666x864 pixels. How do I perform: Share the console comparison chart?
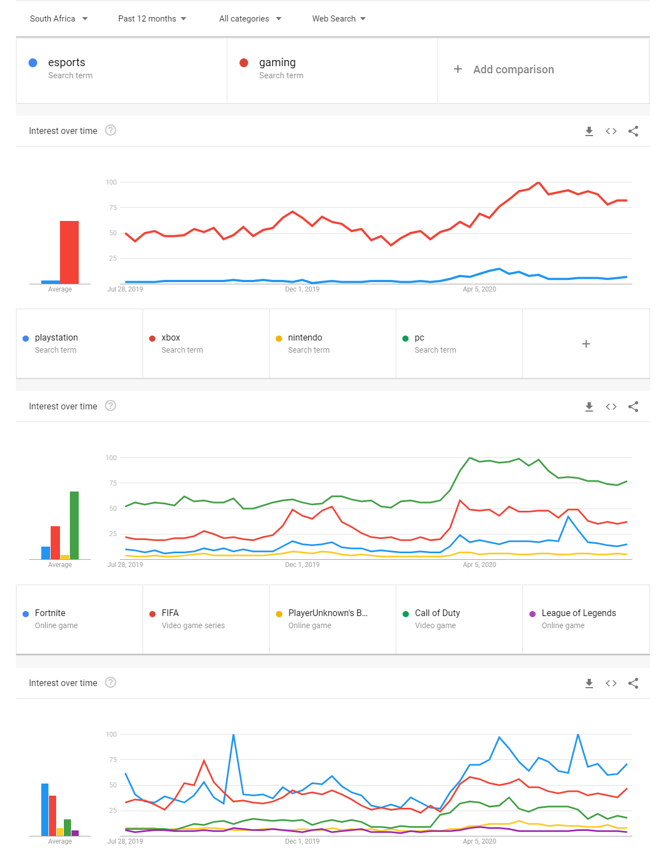click(633, 407)
